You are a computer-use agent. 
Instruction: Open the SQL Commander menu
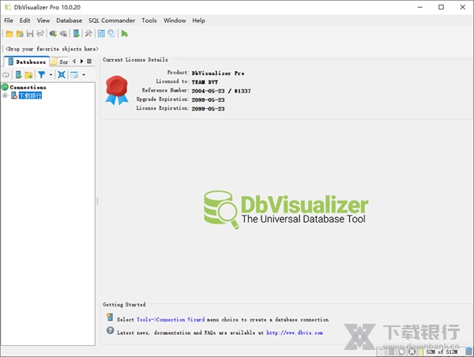[111, 21]
